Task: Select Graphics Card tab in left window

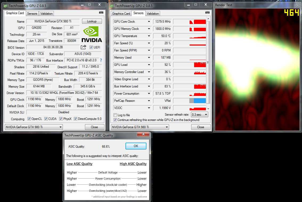Action: (15, 13)
